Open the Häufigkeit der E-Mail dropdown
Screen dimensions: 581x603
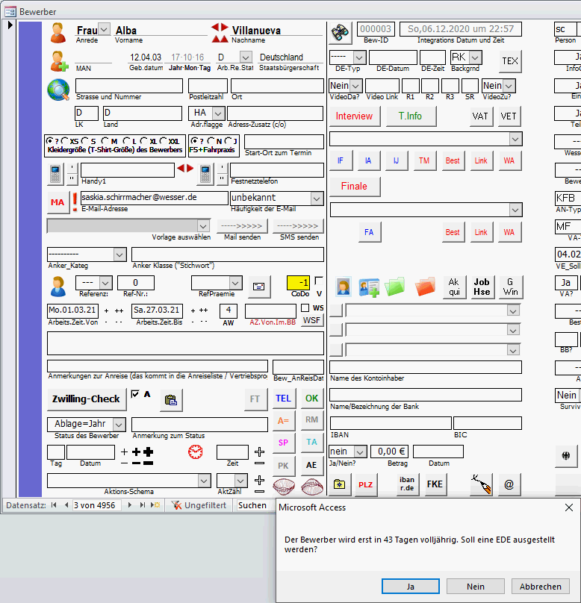317,198
